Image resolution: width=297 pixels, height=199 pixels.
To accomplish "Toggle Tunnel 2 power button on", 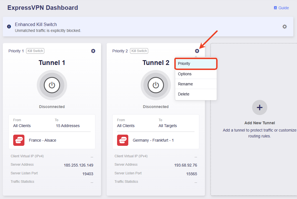I will tap(156, 85).
